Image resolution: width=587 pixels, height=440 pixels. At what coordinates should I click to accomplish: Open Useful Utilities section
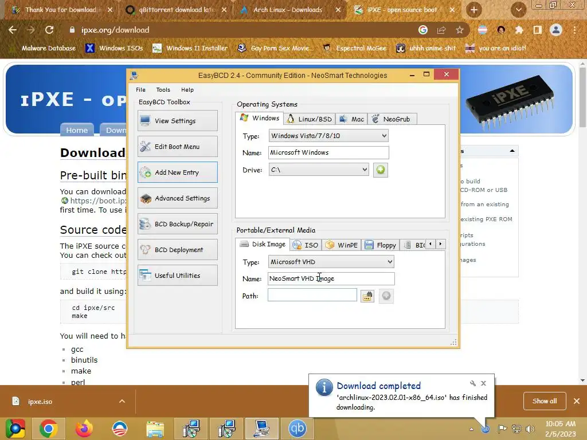[x=178, y=276]
